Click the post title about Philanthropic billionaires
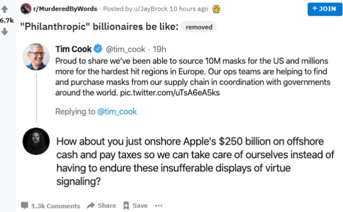The image size is (343, 212). coord(99,27)
